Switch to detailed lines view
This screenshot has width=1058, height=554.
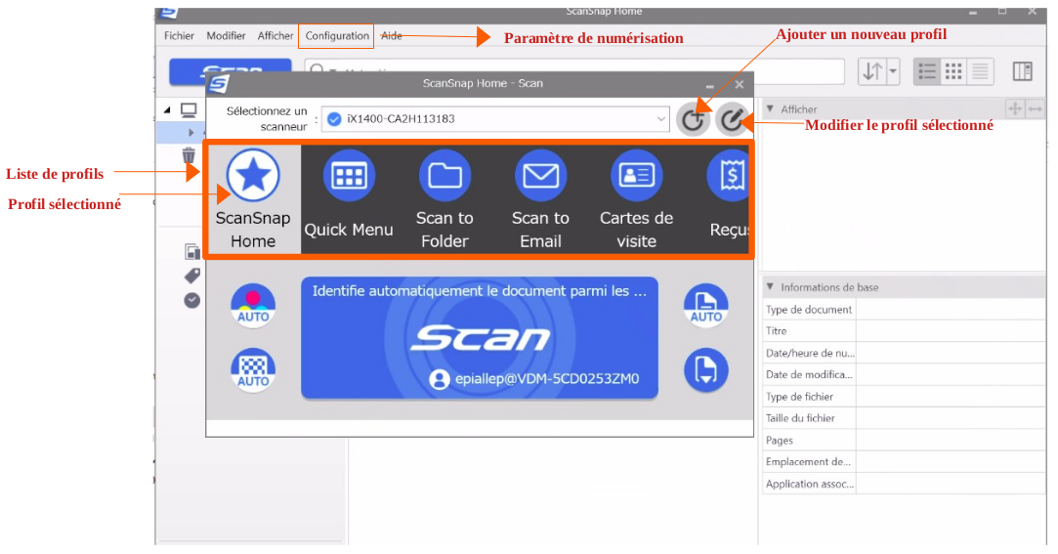click(980, 71)
